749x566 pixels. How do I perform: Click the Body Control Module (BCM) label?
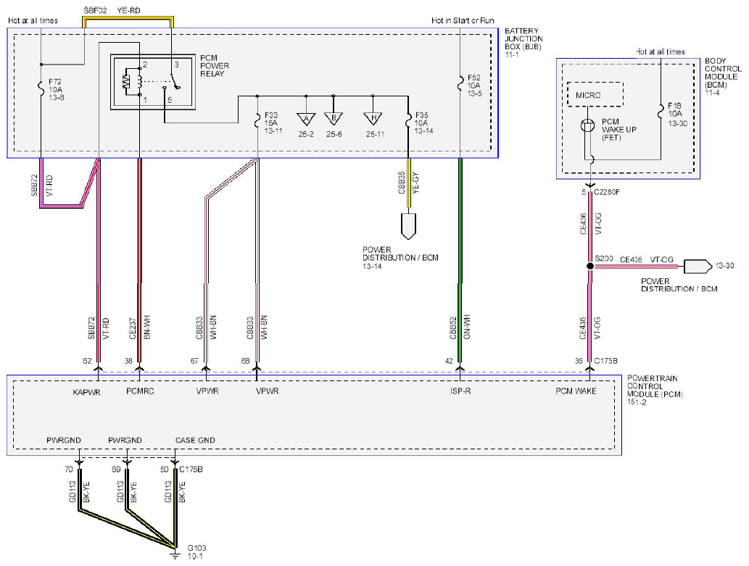coord(723,76)
